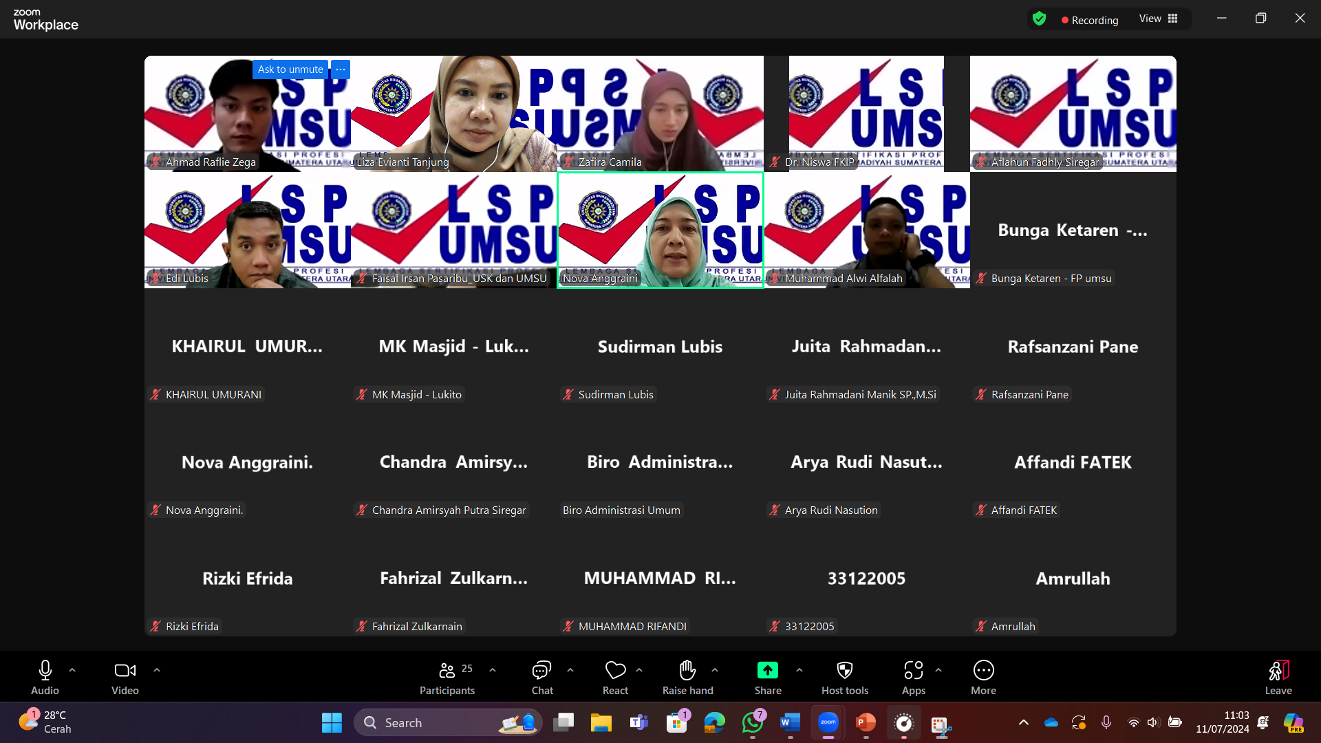Image resolution: width=1321 pixels, height=743 pixels.
Task: Expand the Raise hand options arrow
Action: [x=715, y=670]
